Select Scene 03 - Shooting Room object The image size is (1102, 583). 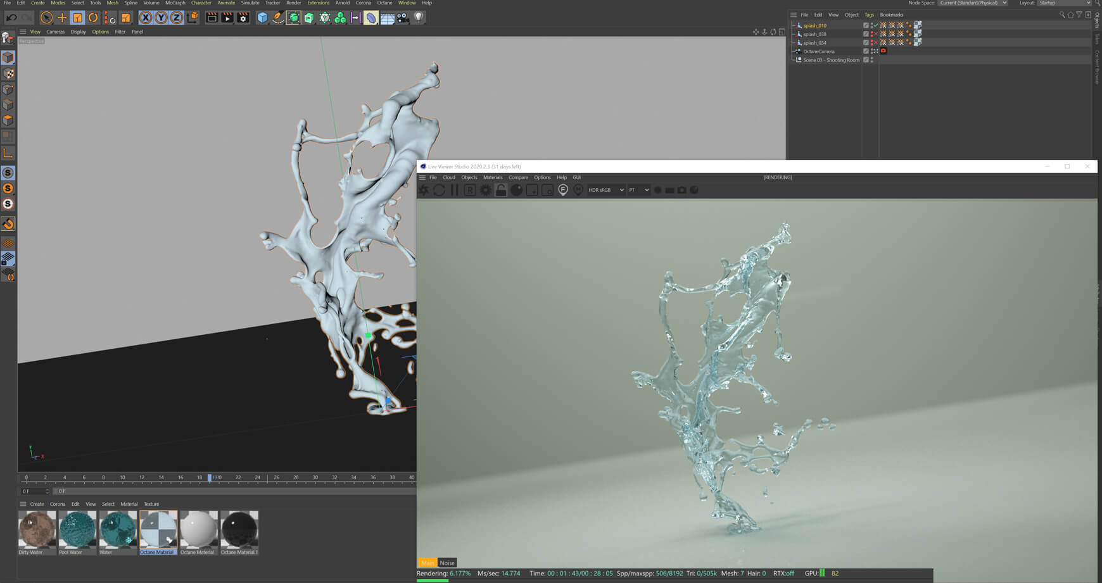[x=831, y=60]
